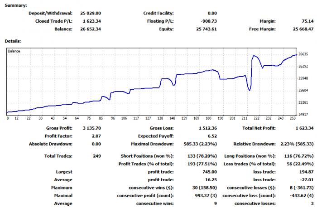
Task: Click the balance curve peak near trade 222
Action: coord(254,56)
